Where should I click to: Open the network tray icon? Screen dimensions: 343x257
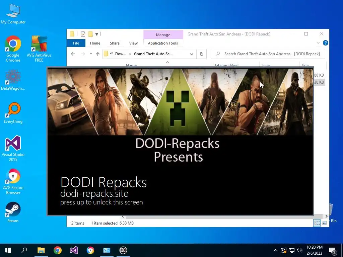(x=292, y=250)
